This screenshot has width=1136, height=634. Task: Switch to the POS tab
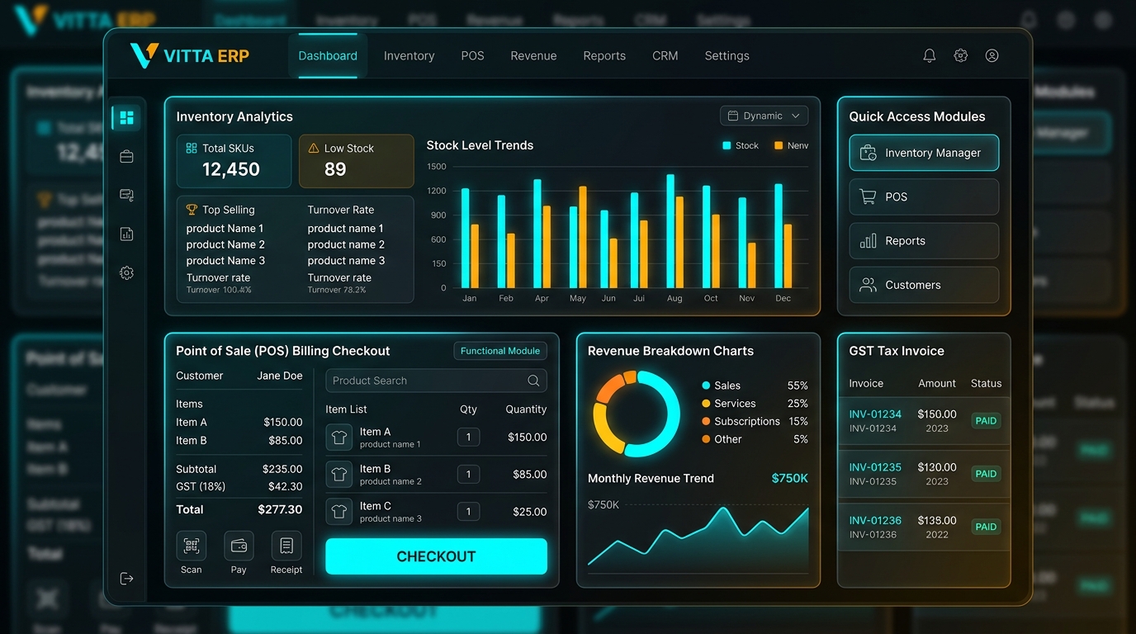(472, 55)
